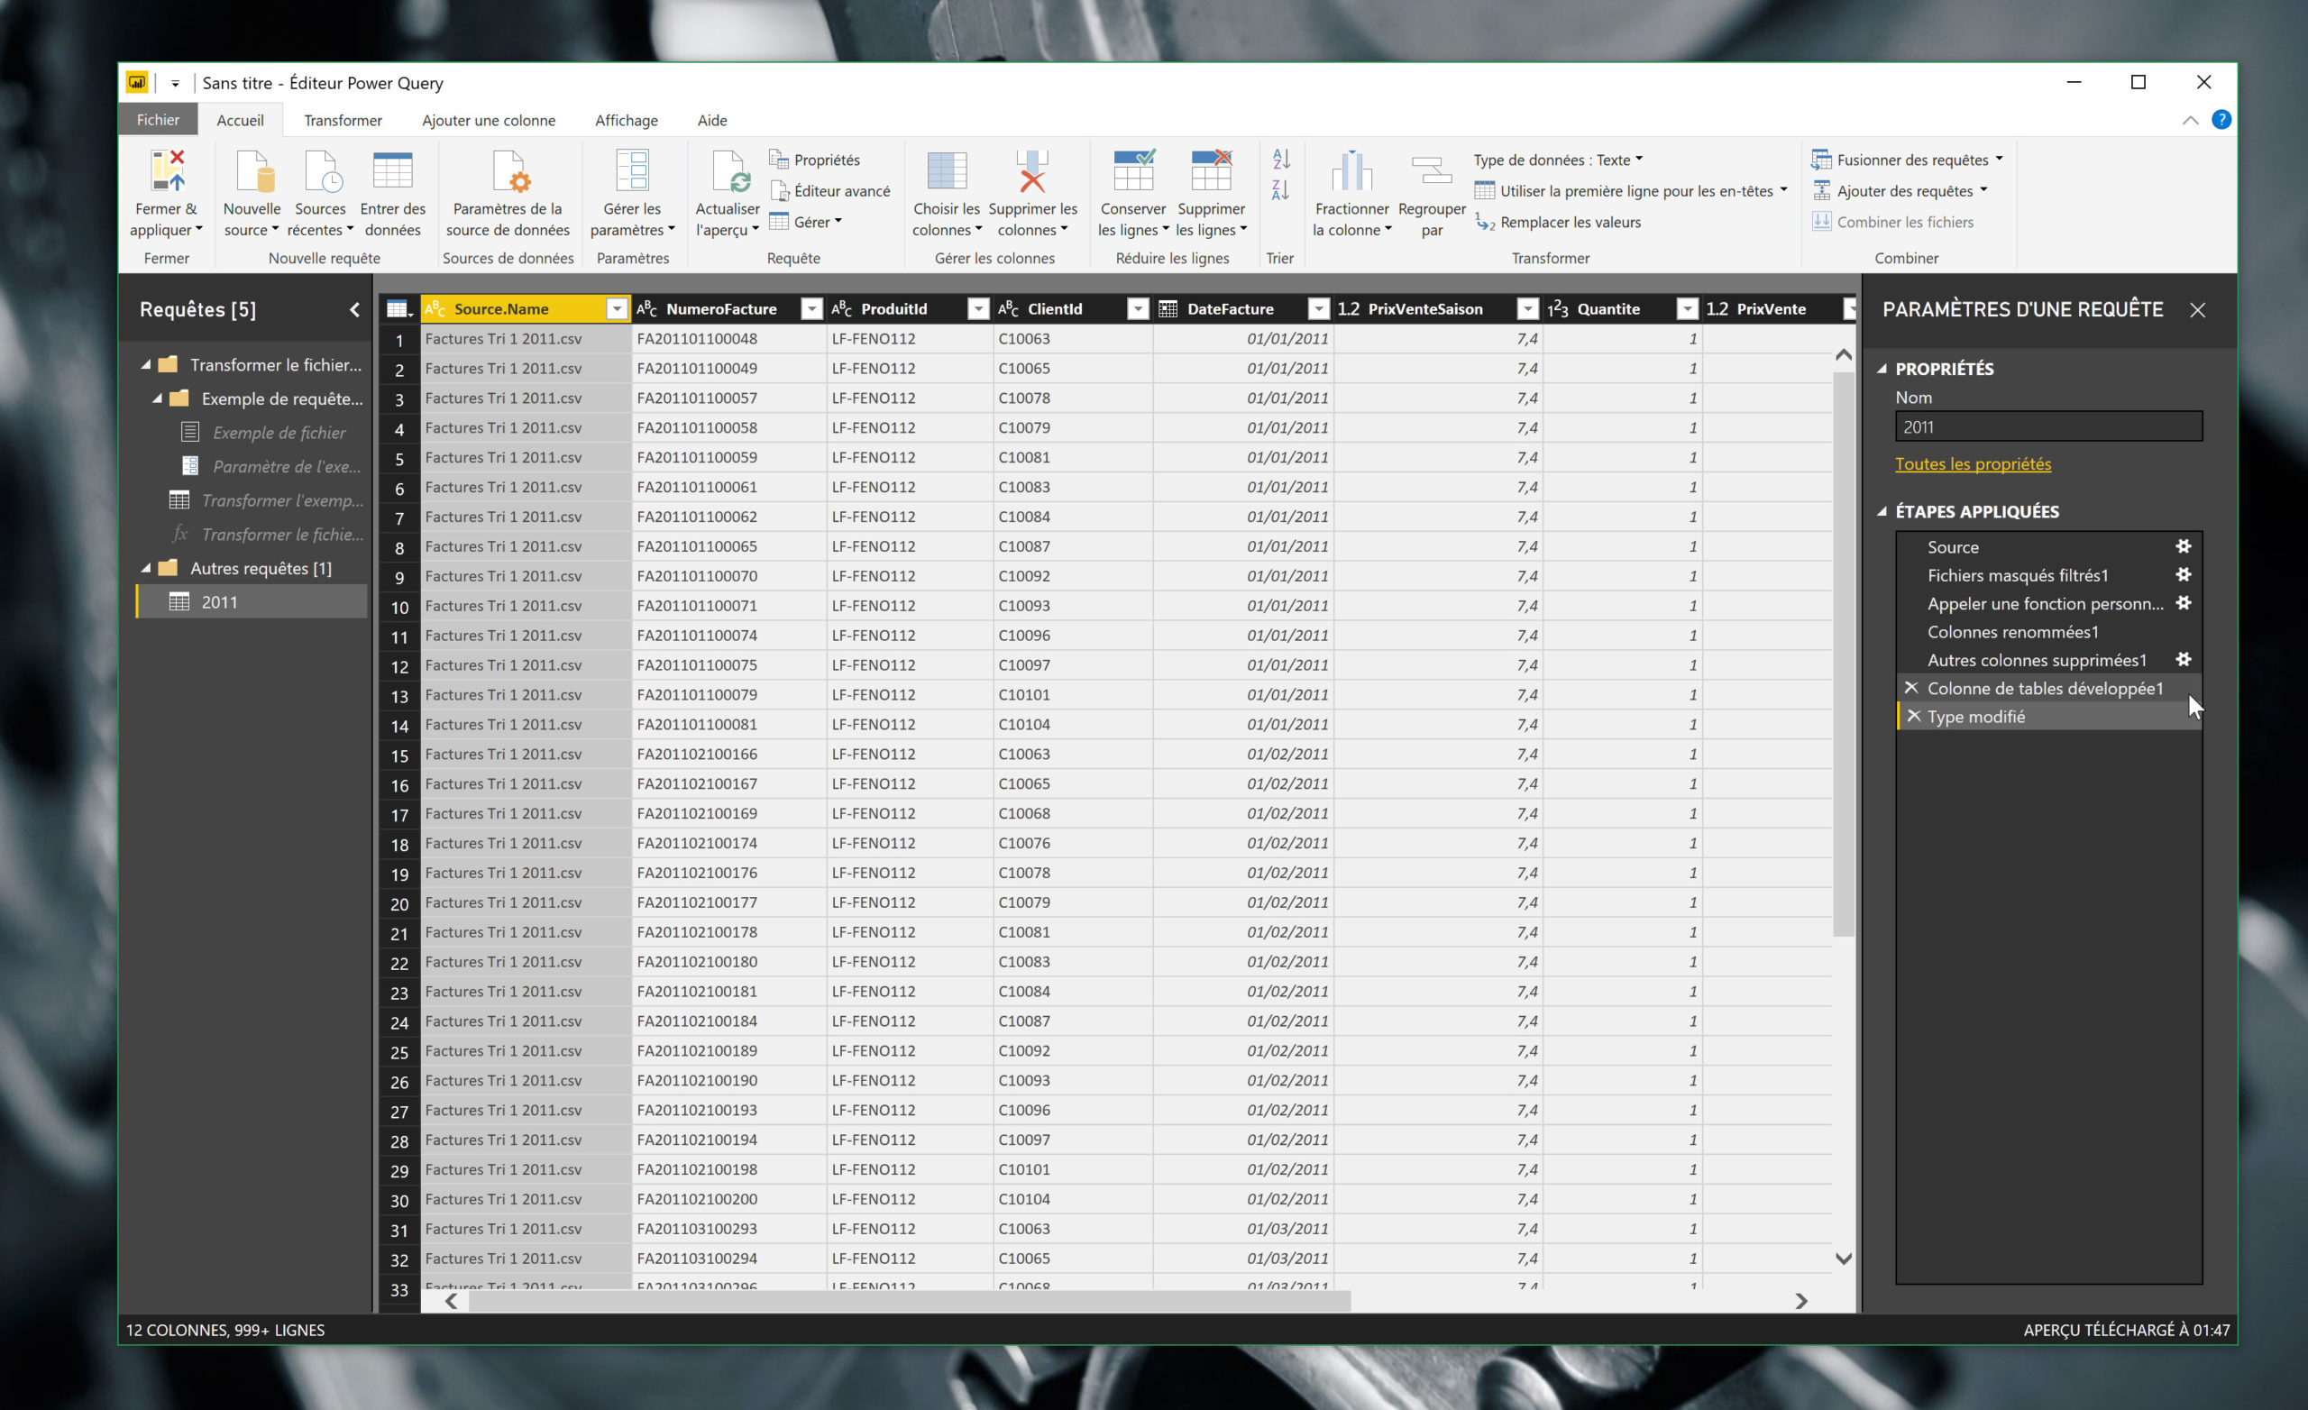Collapse the PROPRIÉTÉS section
The image size is (2308, 1410).
1882,368
